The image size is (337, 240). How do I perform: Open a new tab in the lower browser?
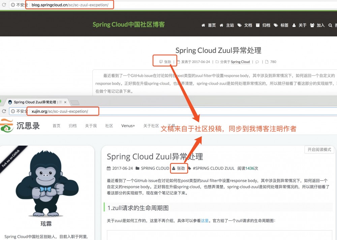coord(75,102)
